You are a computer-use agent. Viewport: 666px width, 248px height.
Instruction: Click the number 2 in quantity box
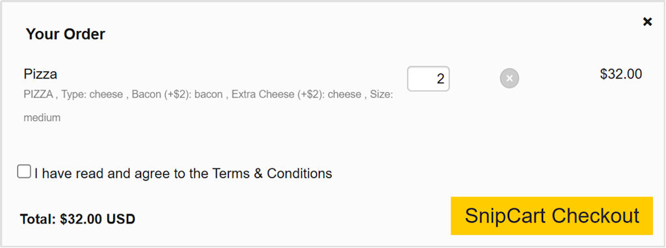coord(440,79)
